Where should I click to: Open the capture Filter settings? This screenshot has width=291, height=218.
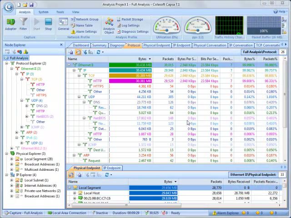[x=23, y=24]
